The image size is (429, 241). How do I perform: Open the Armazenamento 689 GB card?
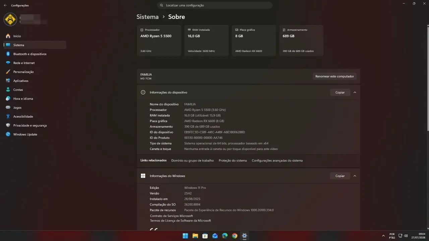(301, 41)
